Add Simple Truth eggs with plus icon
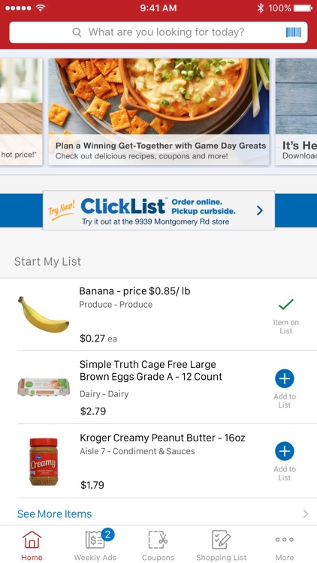The width and height of the screenshot is (317, 563). click(284, 378)
